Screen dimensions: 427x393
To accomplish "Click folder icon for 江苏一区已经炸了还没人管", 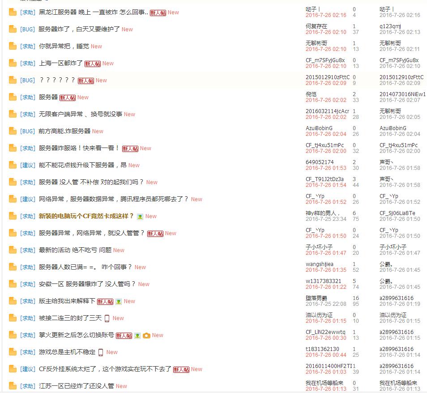I will coord(13,386).
